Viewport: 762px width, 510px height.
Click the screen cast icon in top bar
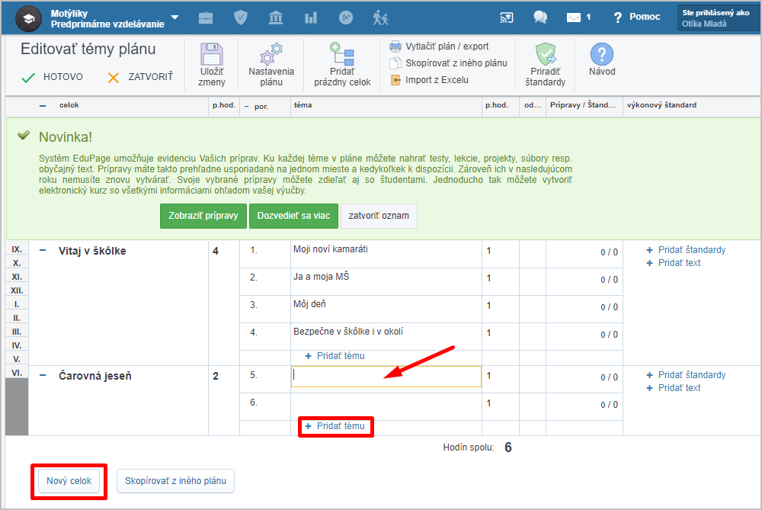507,18
